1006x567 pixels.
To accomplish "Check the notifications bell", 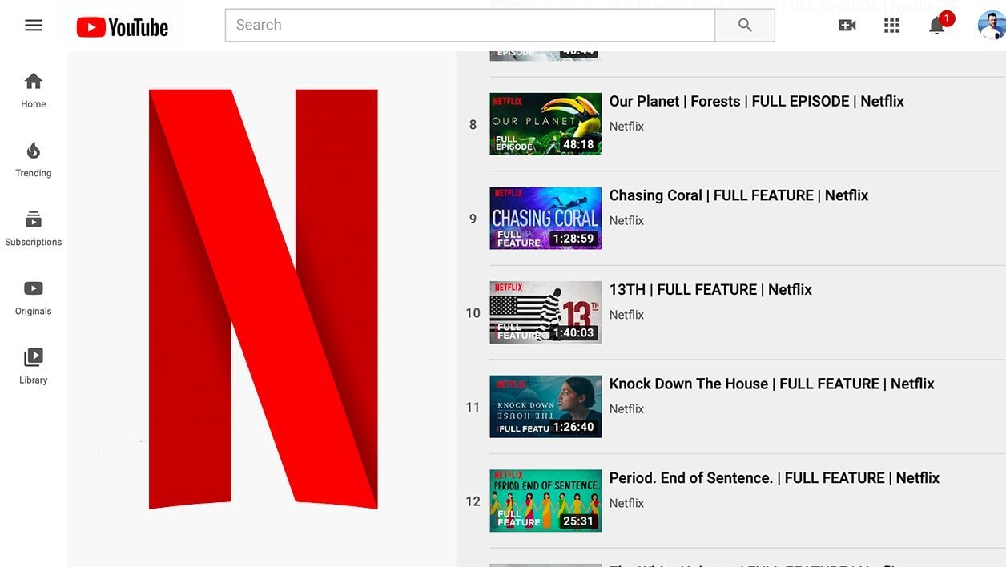I will 937,26.
